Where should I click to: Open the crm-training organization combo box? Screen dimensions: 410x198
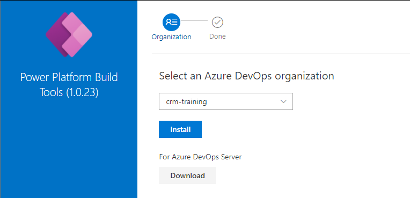pos(225,101)
